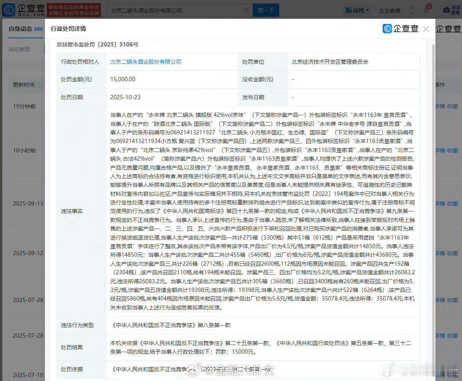Click the 2025-09-13 timestamp
The image size is (462, 381).
[28, 204]
